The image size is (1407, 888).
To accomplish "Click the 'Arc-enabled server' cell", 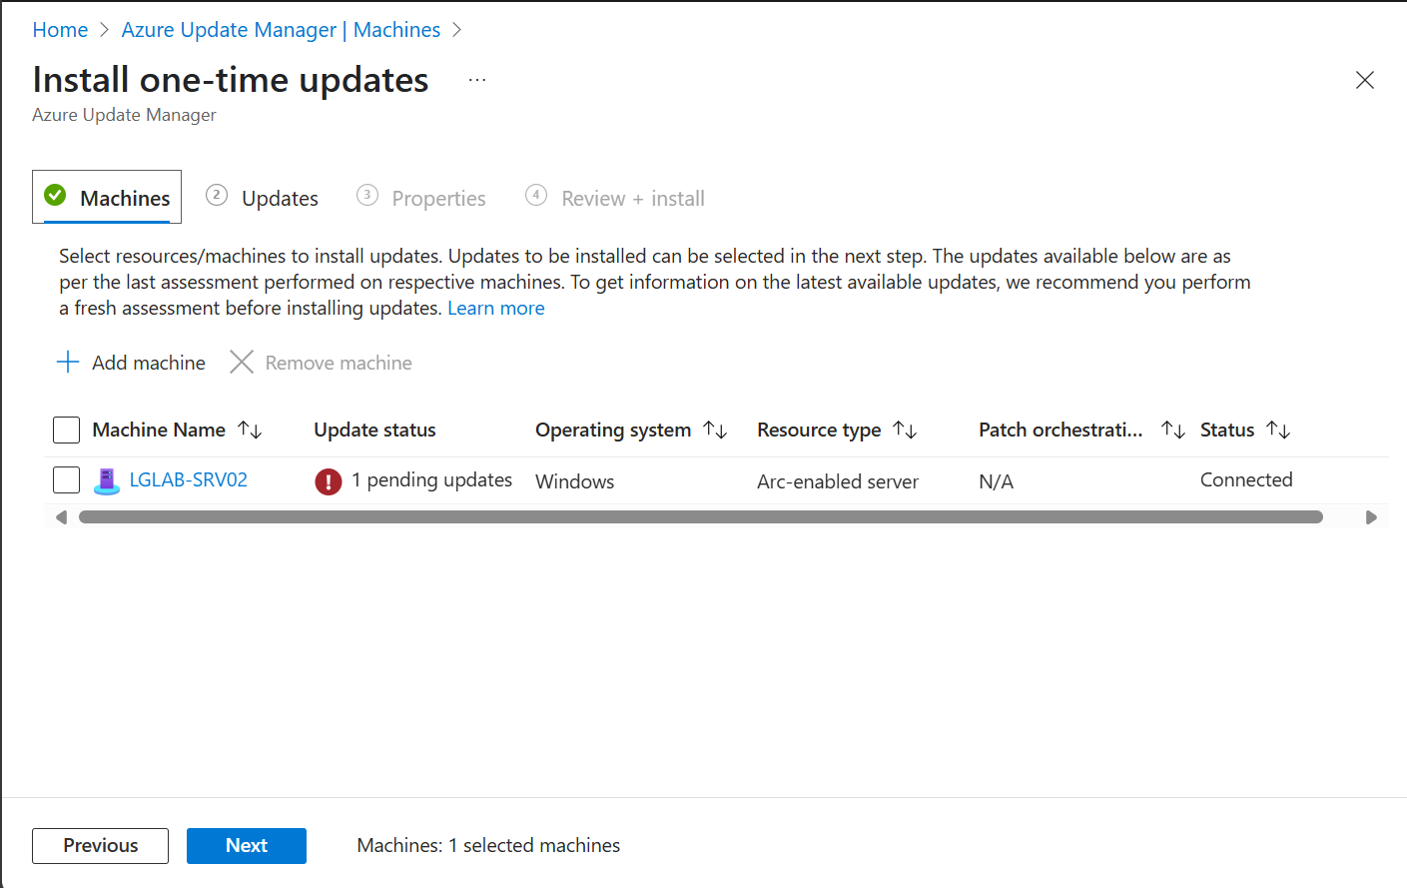I will pyautogui.click(x=838, y=481).
